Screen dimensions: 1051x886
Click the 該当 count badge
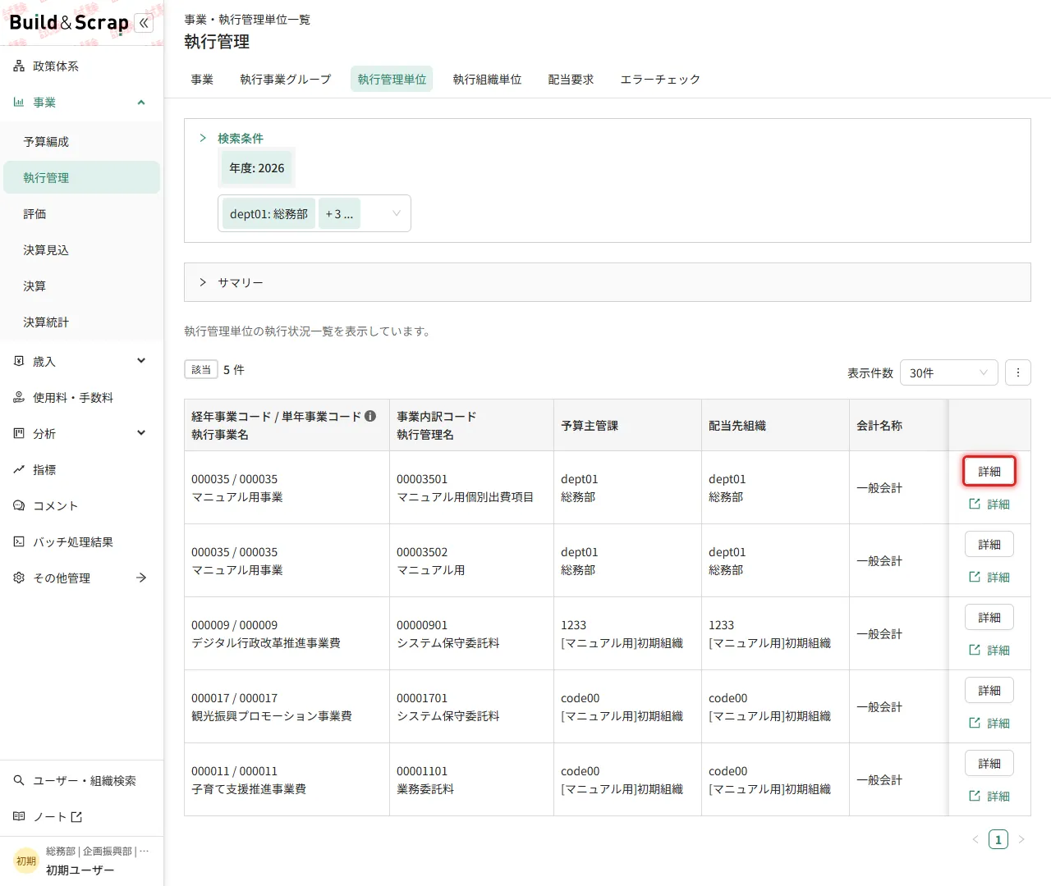coord(201,370)
